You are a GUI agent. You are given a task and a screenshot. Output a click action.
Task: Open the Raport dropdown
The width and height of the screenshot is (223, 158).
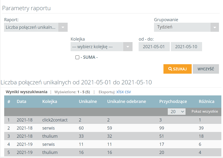click(x=36, y=27)
